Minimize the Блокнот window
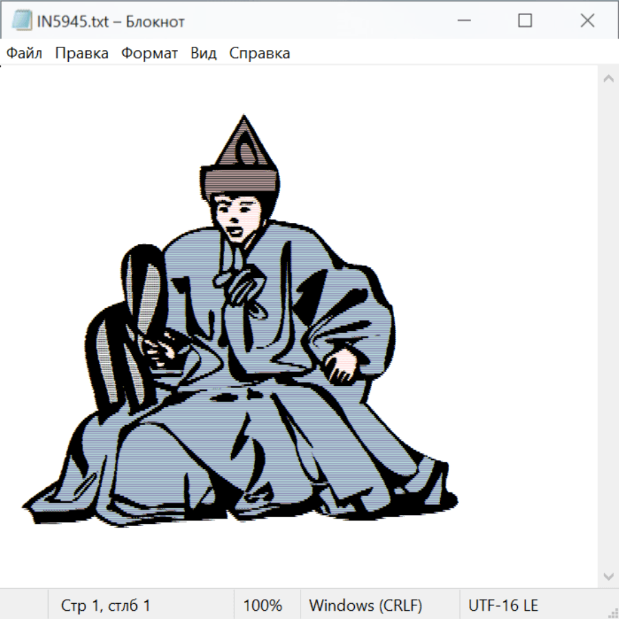Screen dimensions: 619x619 click(x=464, y=21)
